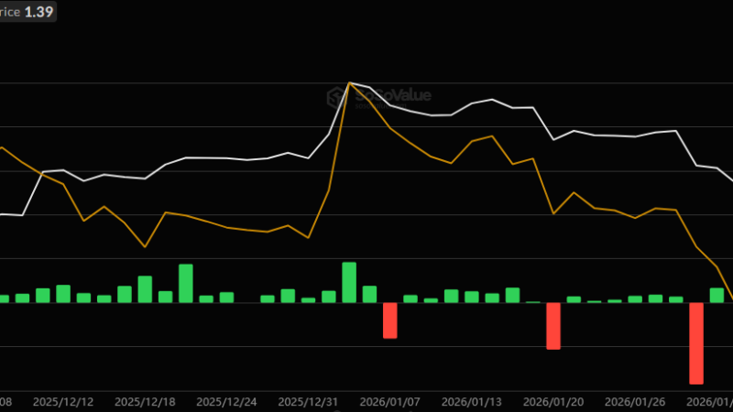
Task: Click the orange line's dip above 2026/01/20
Action: click(x=553, y=213)
